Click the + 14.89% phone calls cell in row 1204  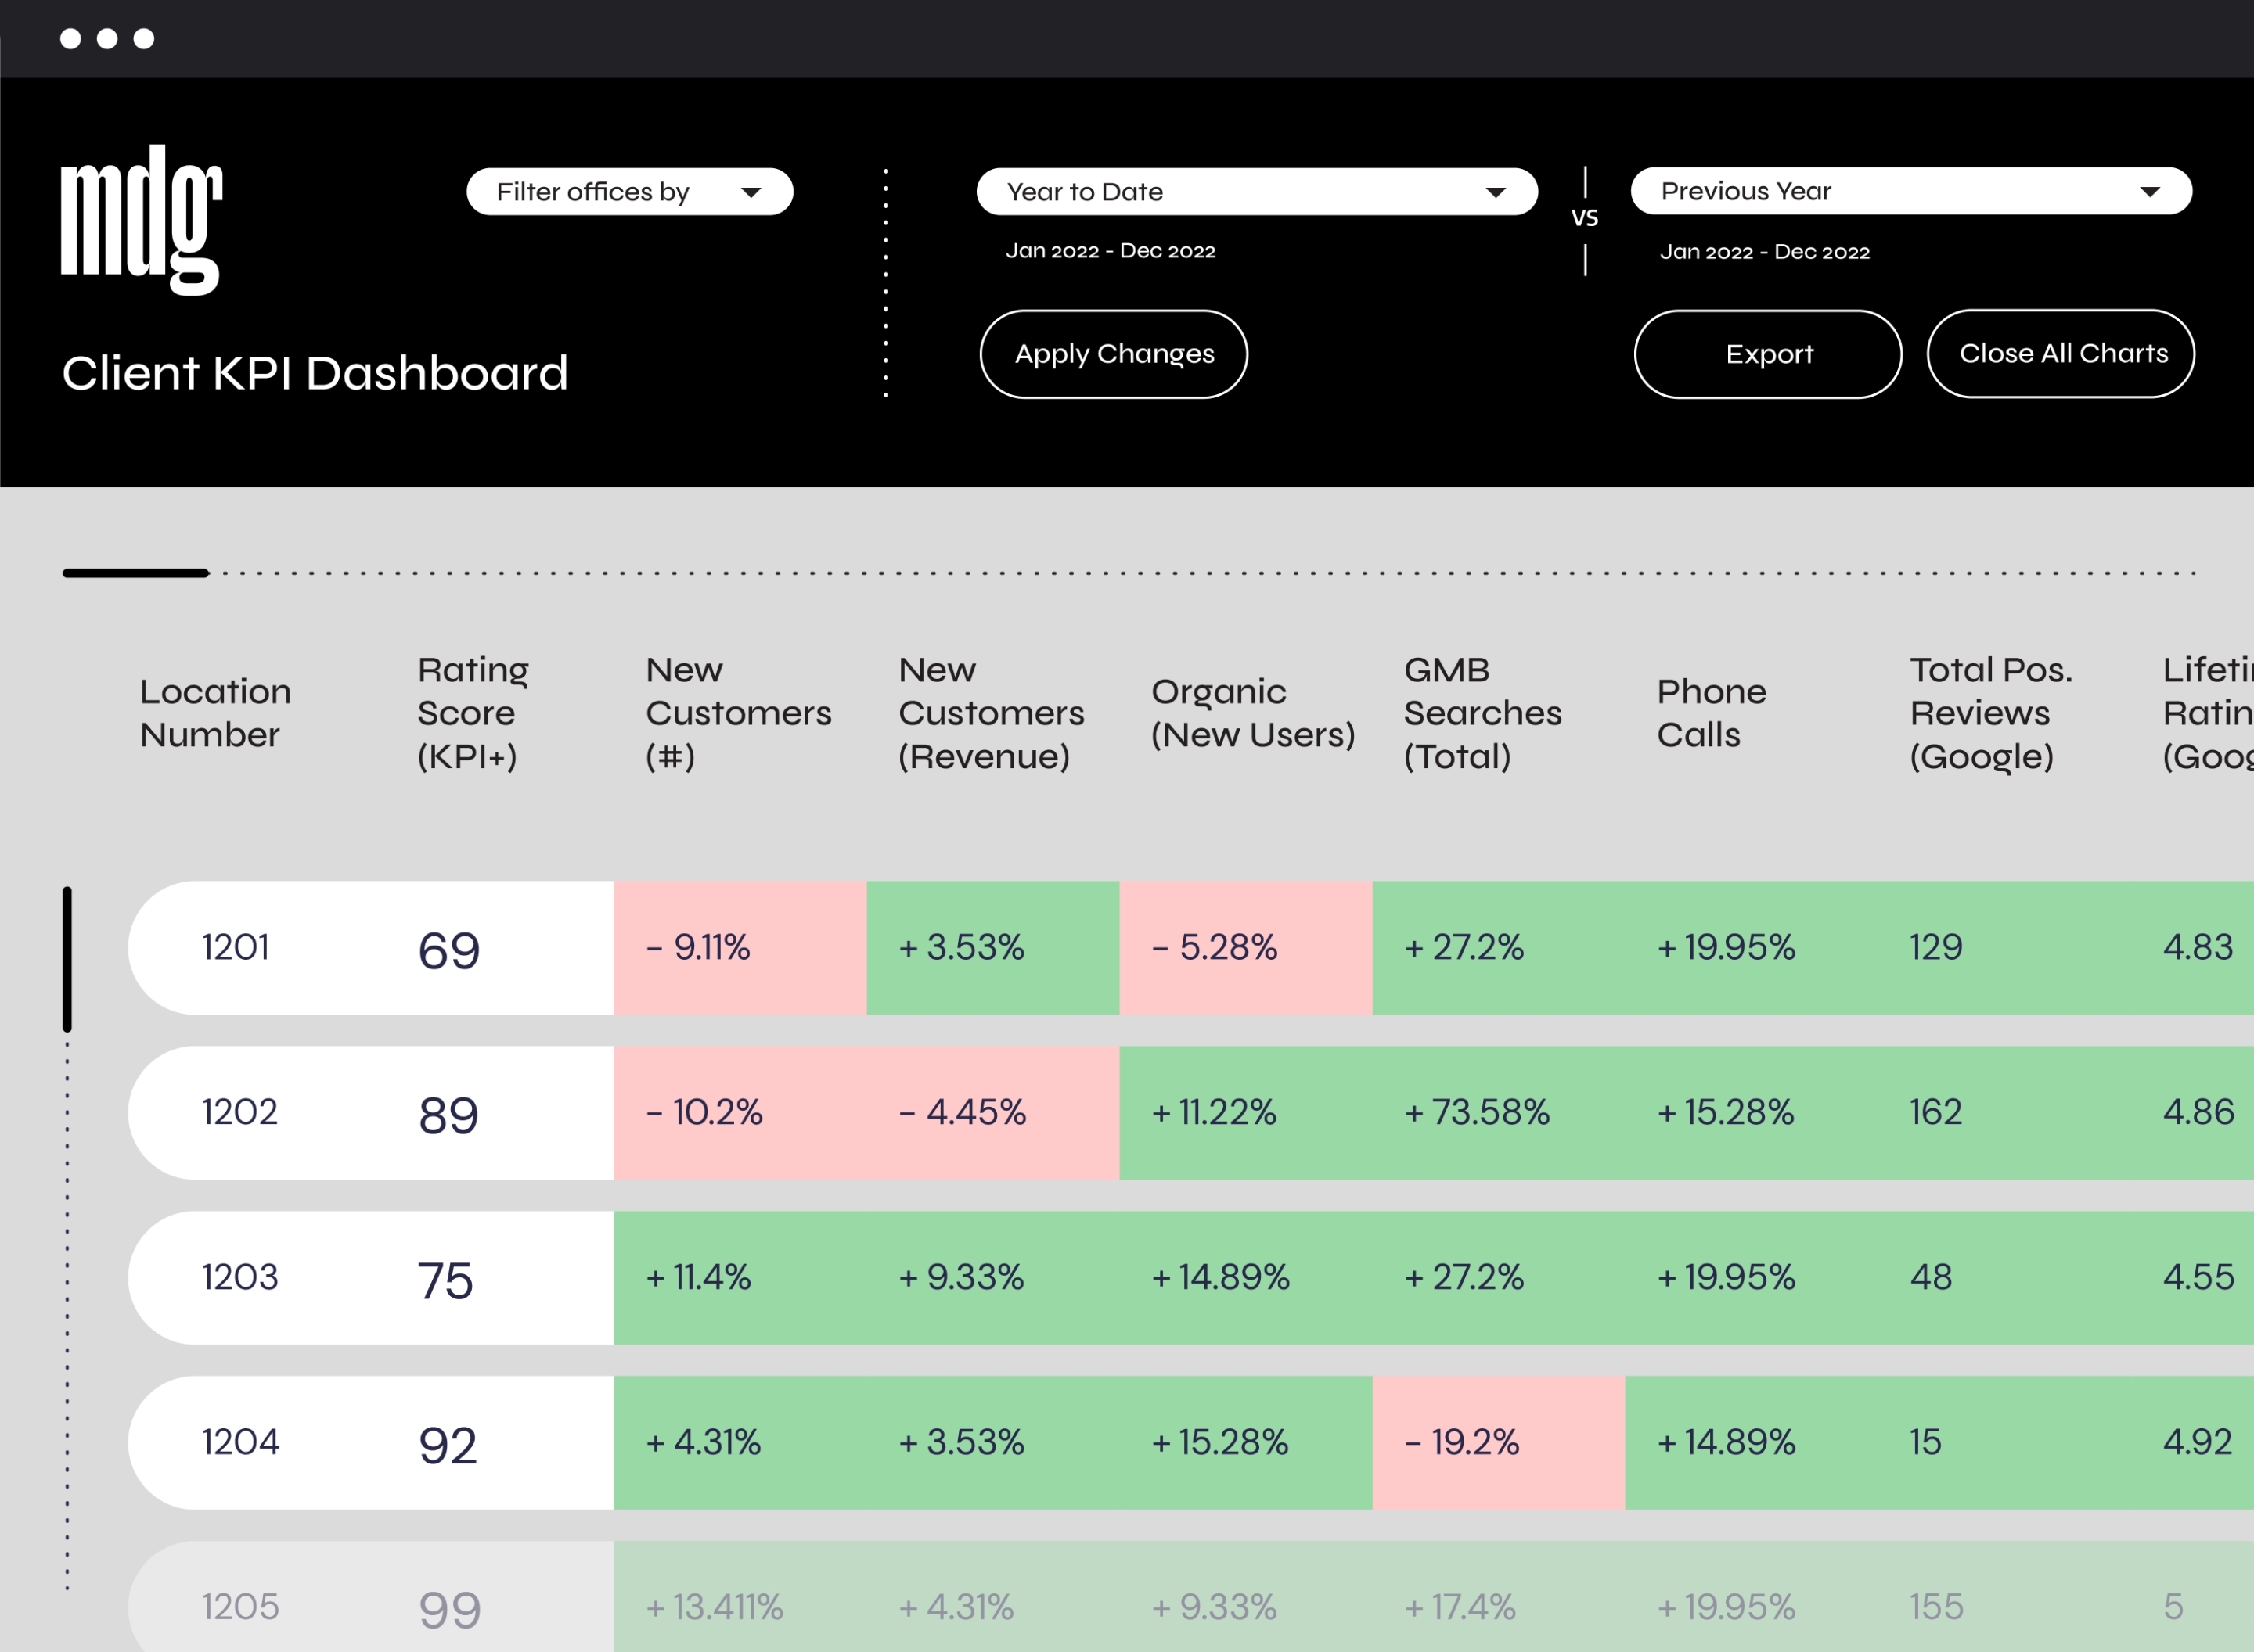(x=1752, y=1442)
